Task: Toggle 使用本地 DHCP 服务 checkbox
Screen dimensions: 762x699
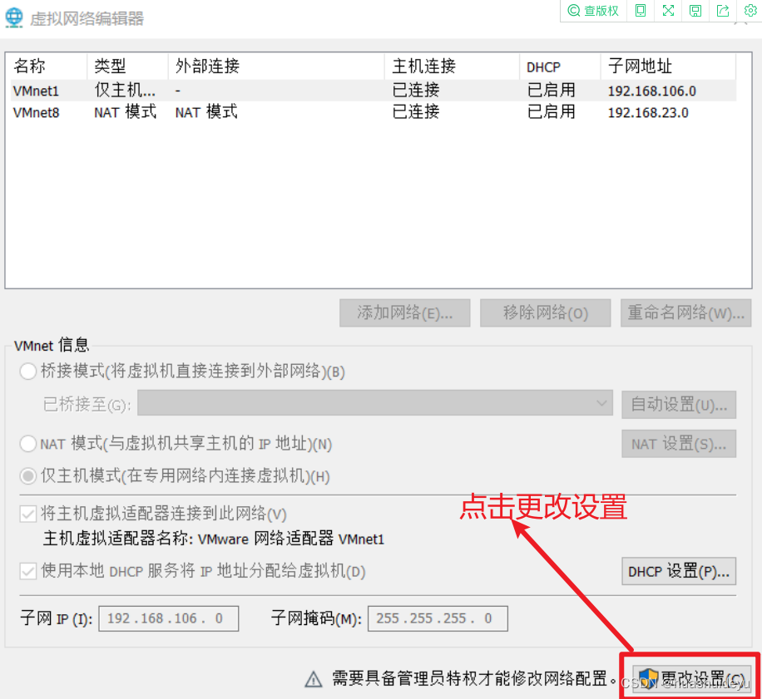Action: 28,571
